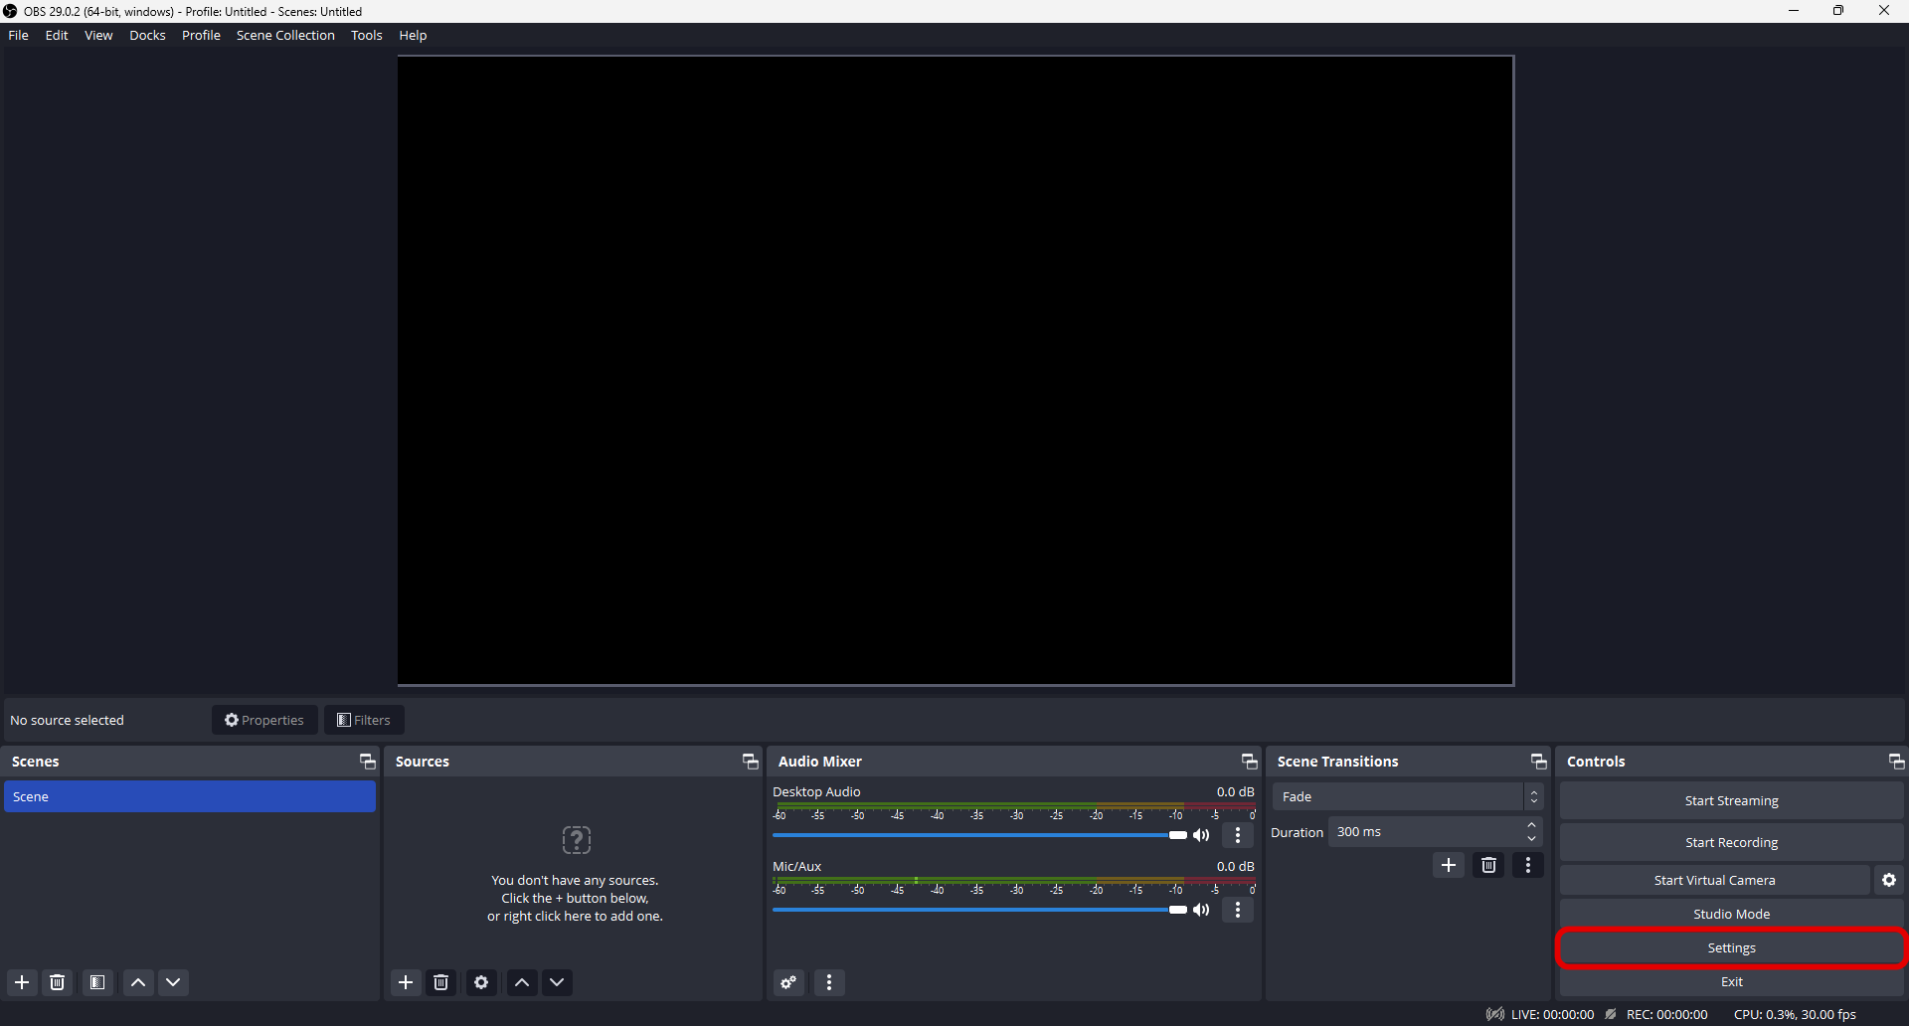Image resolution: width=1909 pixels, height=1026 pixels.
Task: Open the Scene Collection menu
Action: point(285,35)
